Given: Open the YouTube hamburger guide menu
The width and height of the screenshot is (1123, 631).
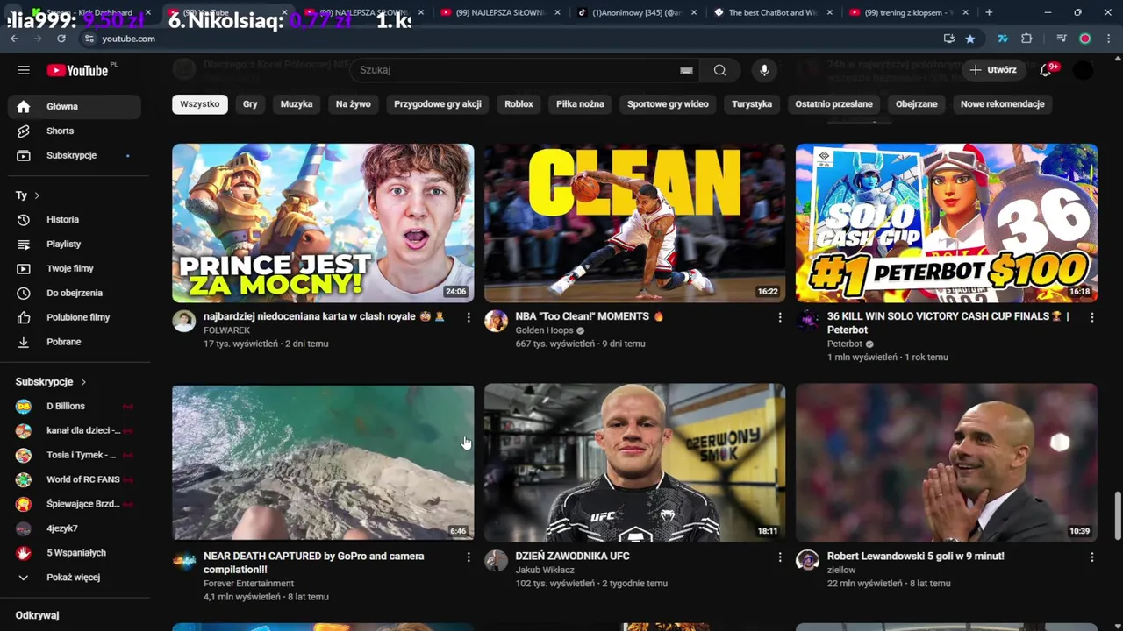Looking at the screenshot, I should [24, 70].
